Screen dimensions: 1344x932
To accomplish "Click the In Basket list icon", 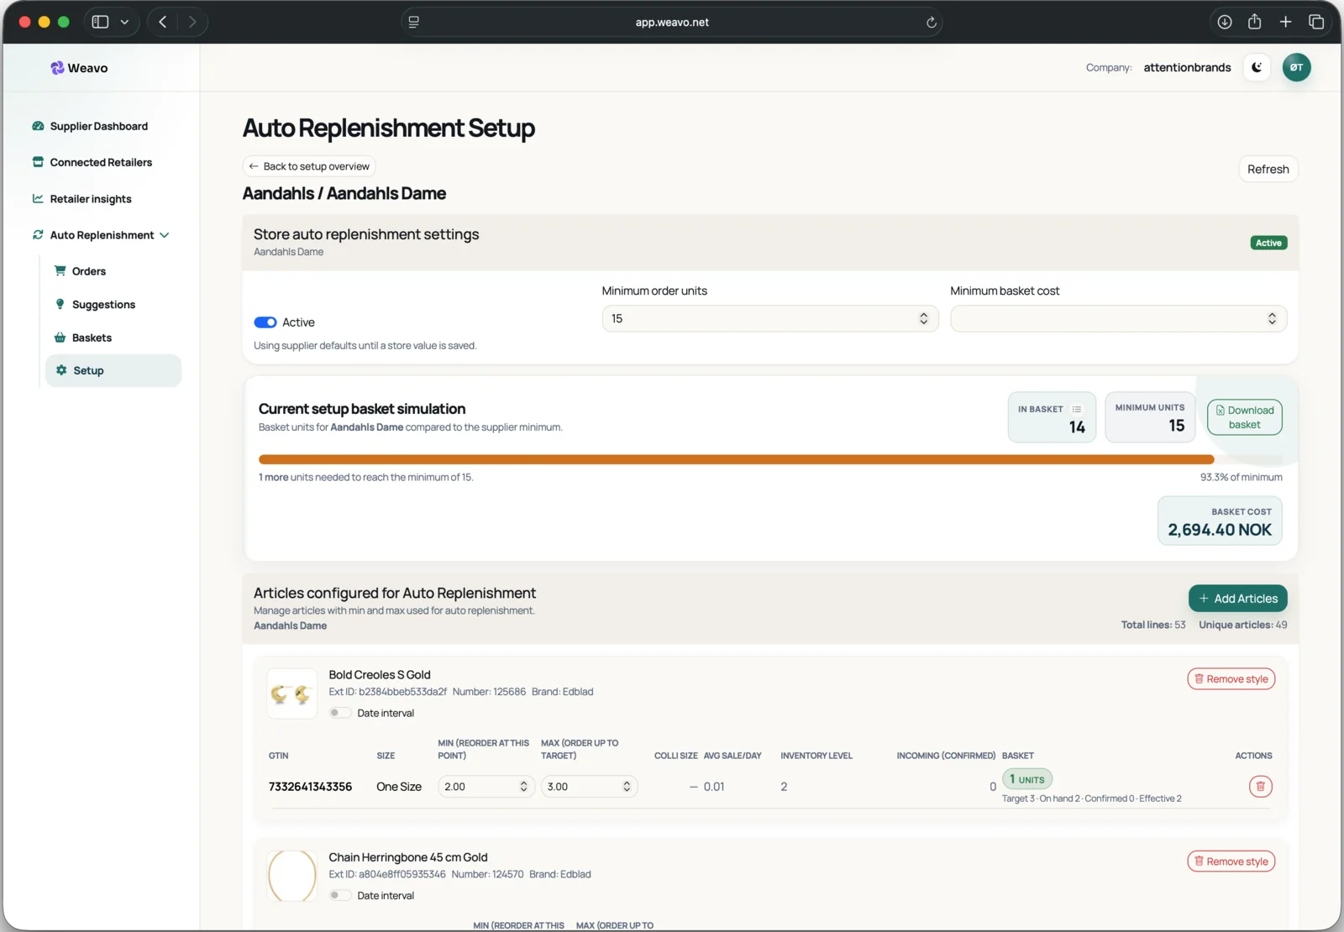I will pyautogui.click(x=1077, y=409).
